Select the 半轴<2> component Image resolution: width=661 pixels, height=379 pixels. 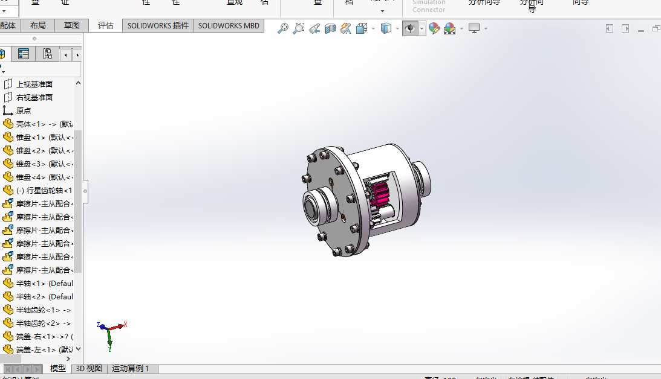[44, 297]
